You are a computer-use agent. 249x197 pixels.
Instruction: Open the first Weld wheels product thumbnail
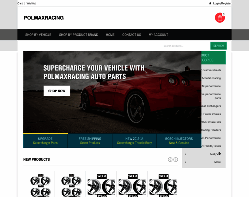click(x=41, y=185)
